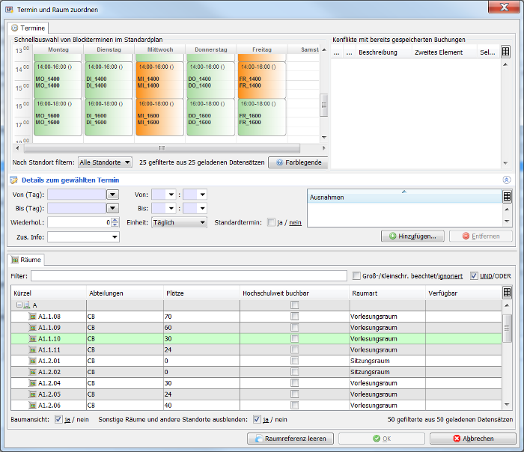This screenshot has height=452, width=524.
Task: Open the Von hour dropdown
Action: [x=171, y=195]
